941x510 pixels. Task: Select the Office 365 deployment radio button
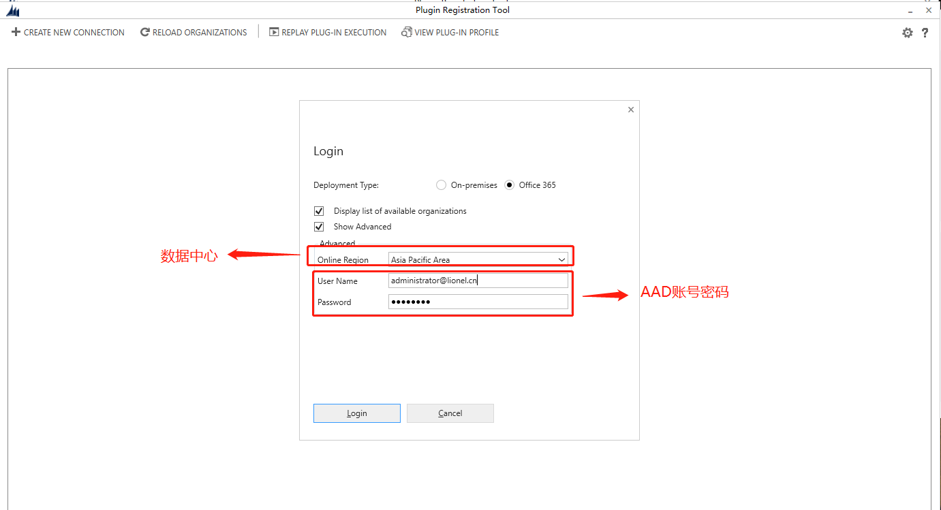(x=510, y=185)
